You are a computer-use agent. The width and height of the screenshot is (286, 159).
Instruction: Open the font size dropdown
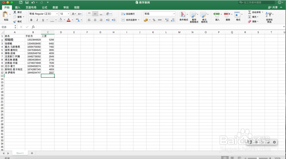point(68,14)
